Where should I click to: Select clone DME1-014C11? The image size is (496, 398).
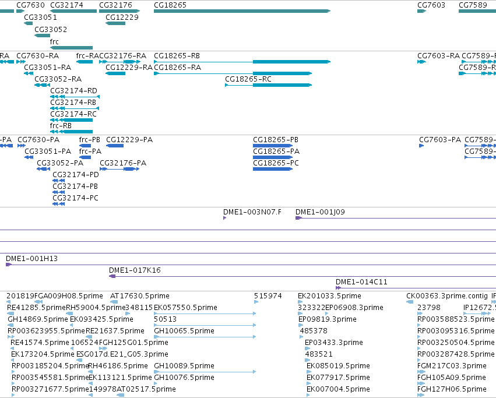416,288
